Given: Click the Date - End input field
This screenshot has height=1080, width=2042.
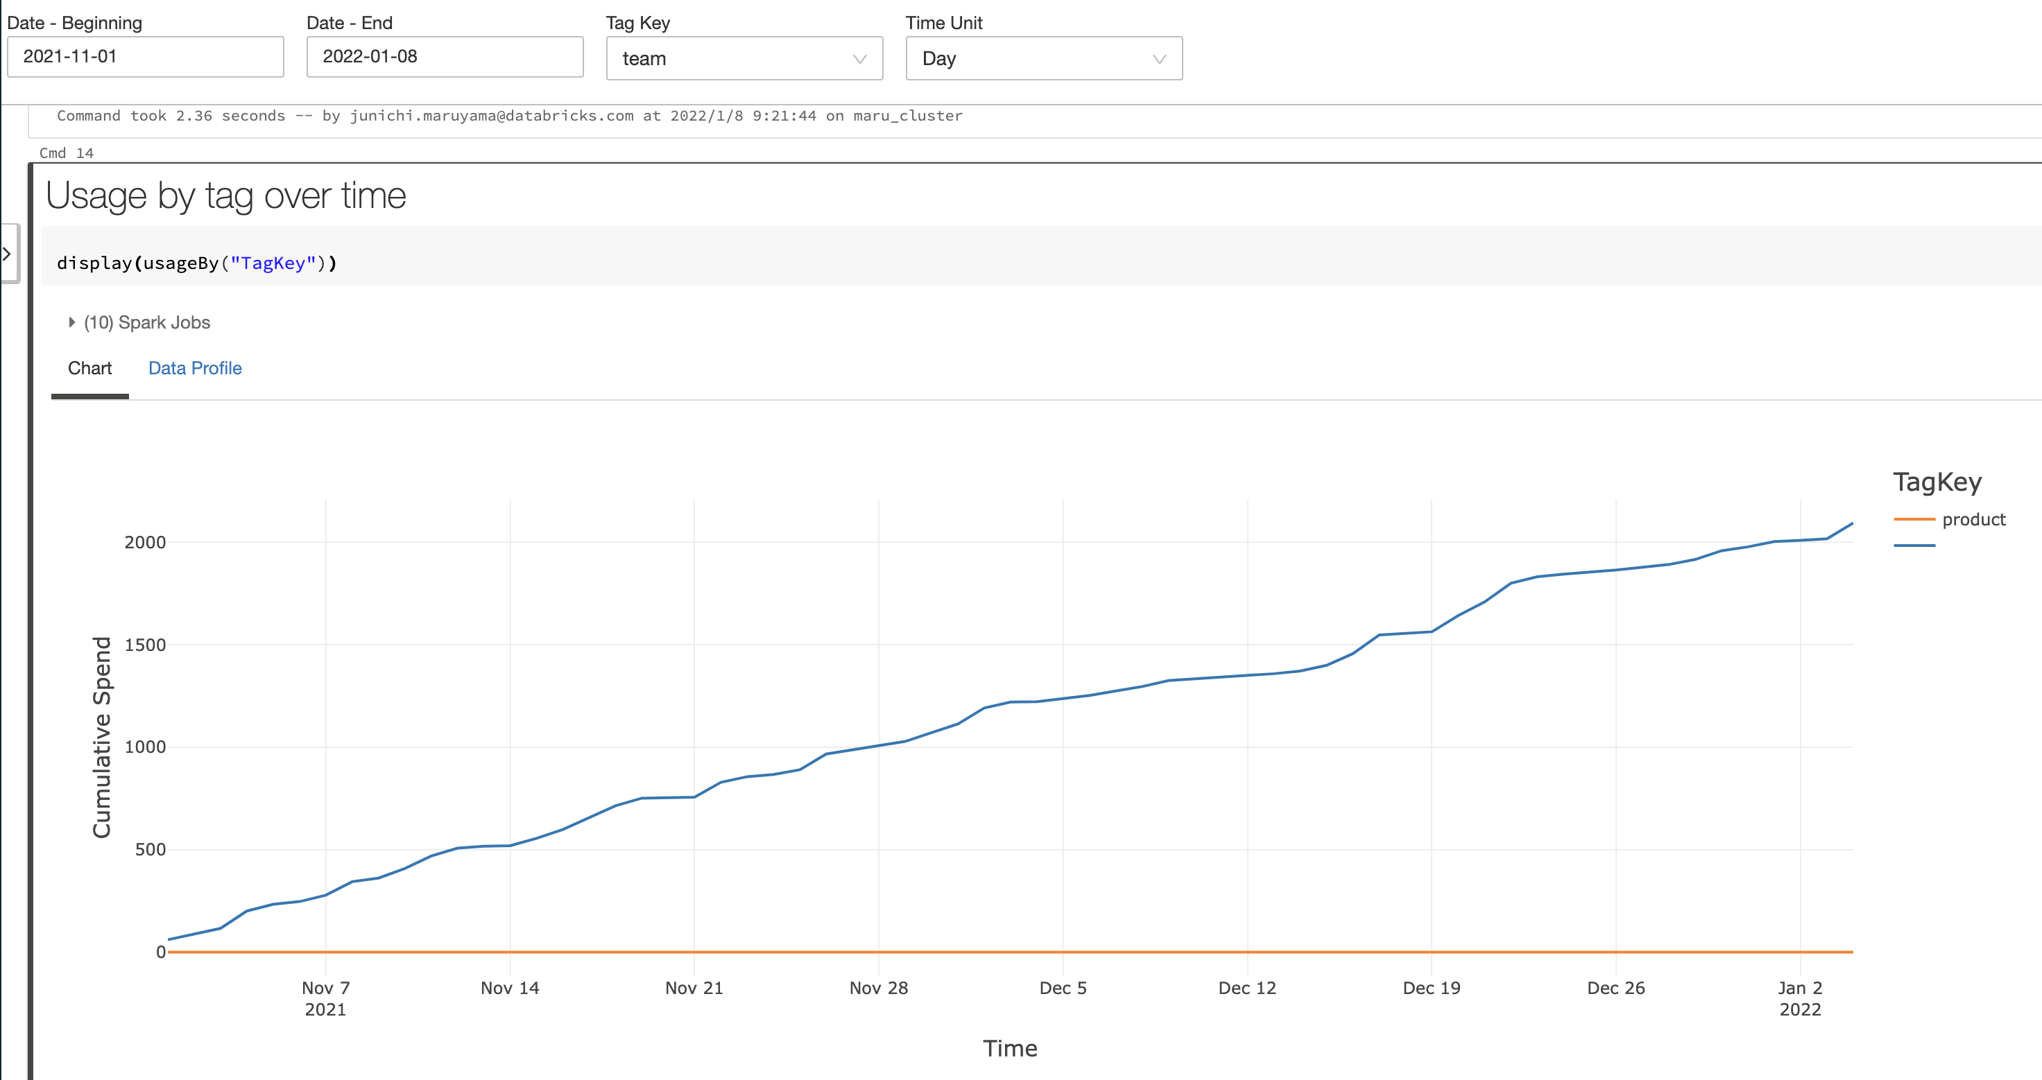Looking at the screenshot, I should 444,57.
